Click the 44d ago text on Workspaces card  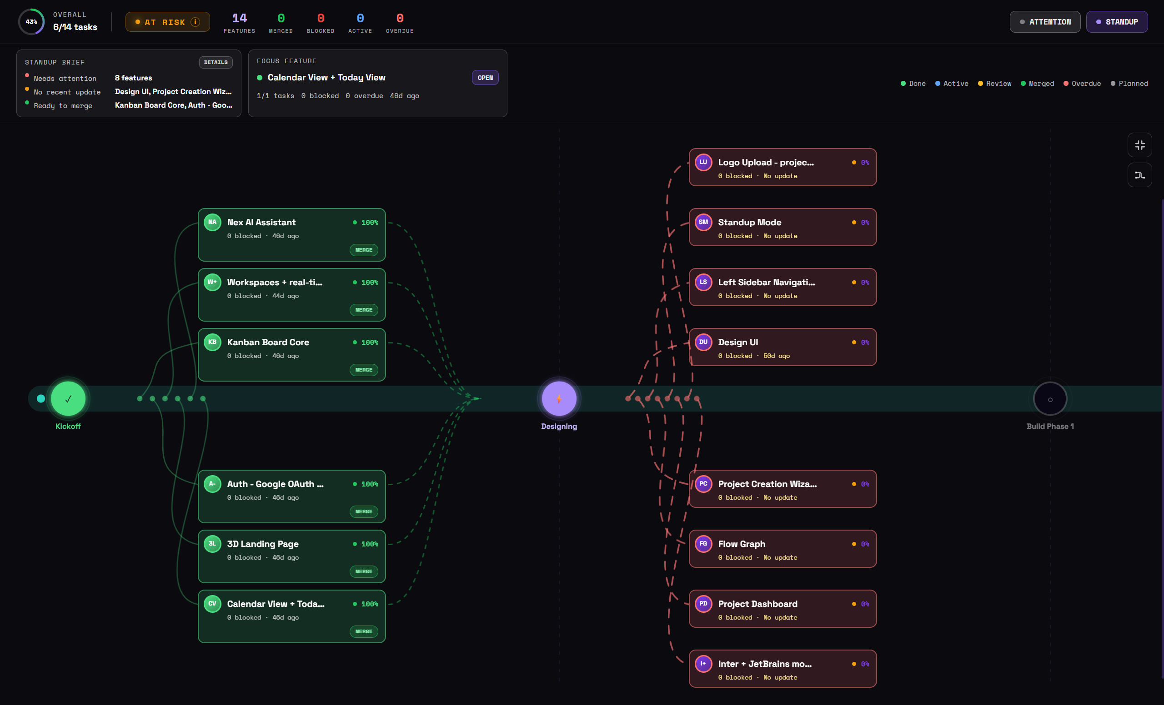point(286,296)
